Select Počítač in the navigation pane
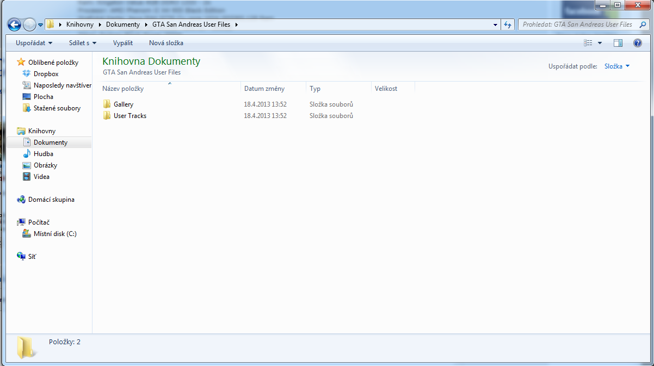 click(39, 222)
